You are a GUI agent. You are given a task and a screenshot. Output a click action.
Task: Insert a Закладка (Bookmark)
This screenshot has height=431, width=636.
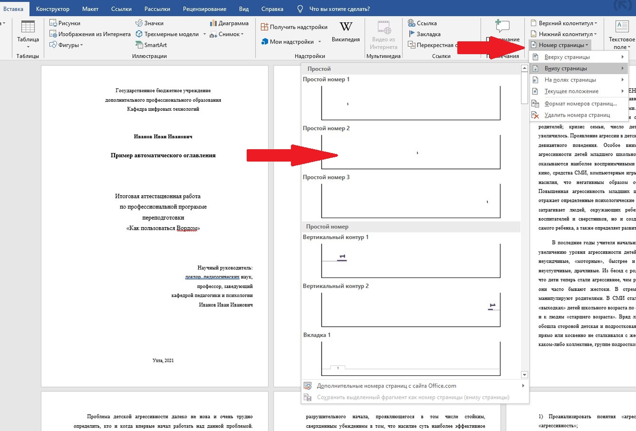[423, 34]
